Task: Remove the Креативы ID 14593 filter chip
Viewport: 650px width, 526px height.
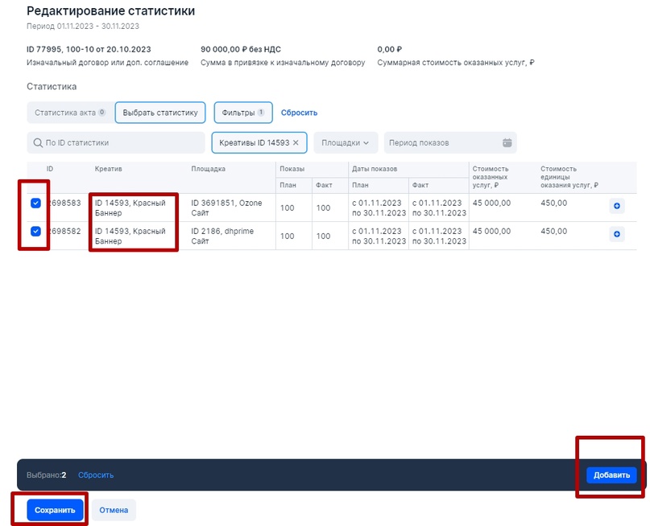Action: [x=296, y=142]
